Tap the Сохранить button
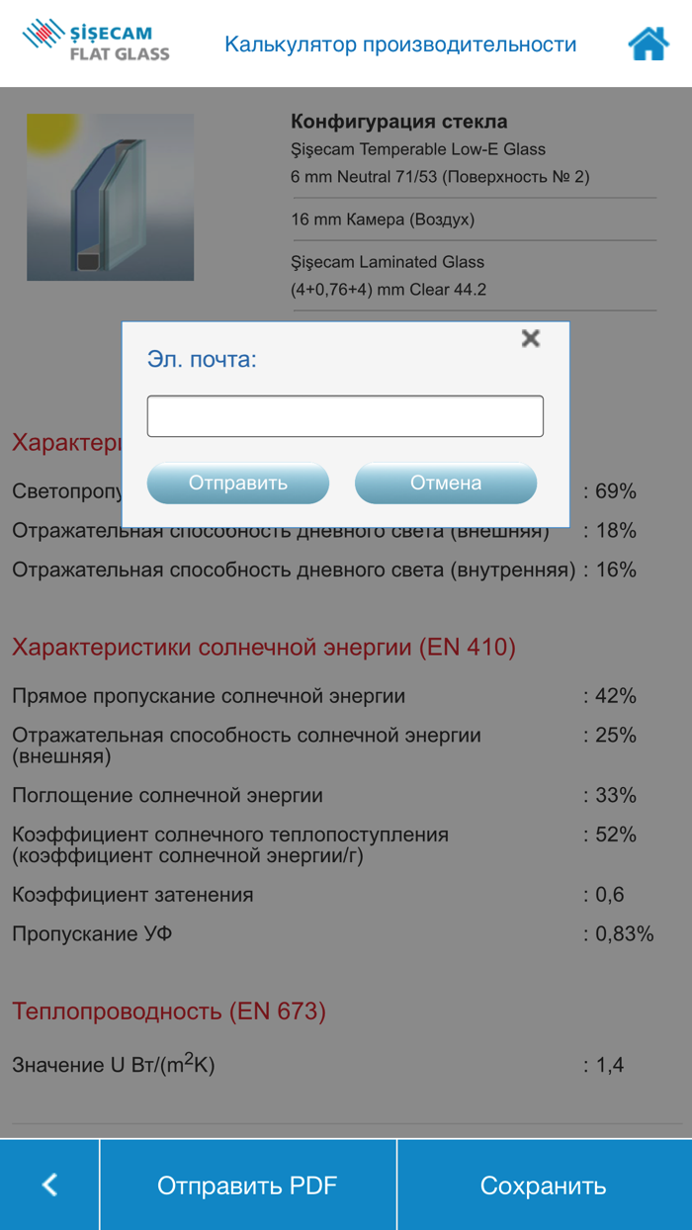The height and width of the screenshot is (1230, 692). (x=543, y=1184)
